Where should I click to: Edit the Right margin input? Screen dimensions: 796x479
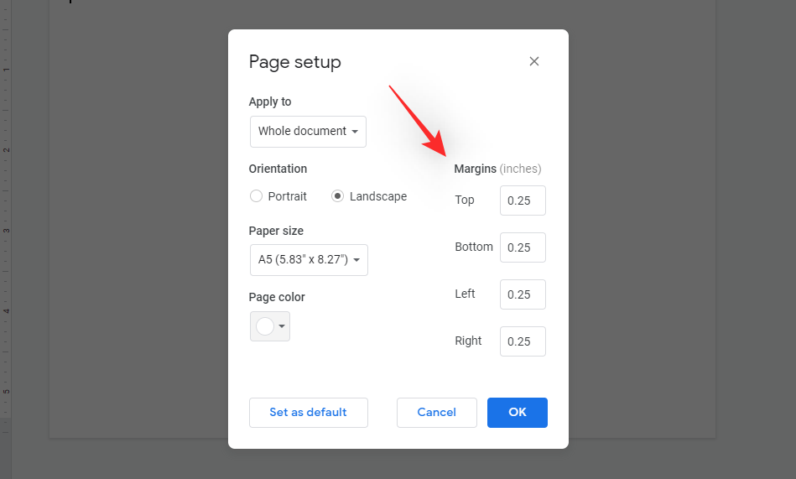(x=523, y=341)
